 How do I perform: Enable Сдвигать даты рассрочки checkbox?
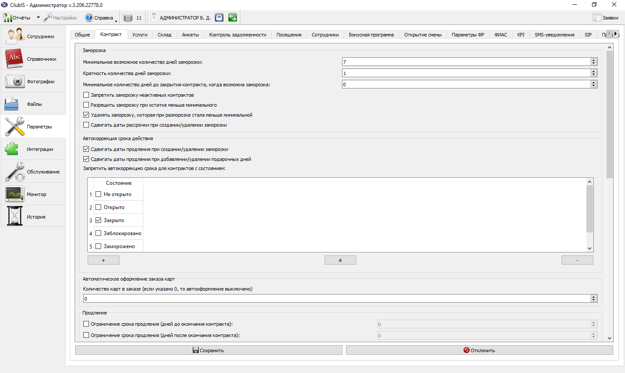click(x=86, y=124)
